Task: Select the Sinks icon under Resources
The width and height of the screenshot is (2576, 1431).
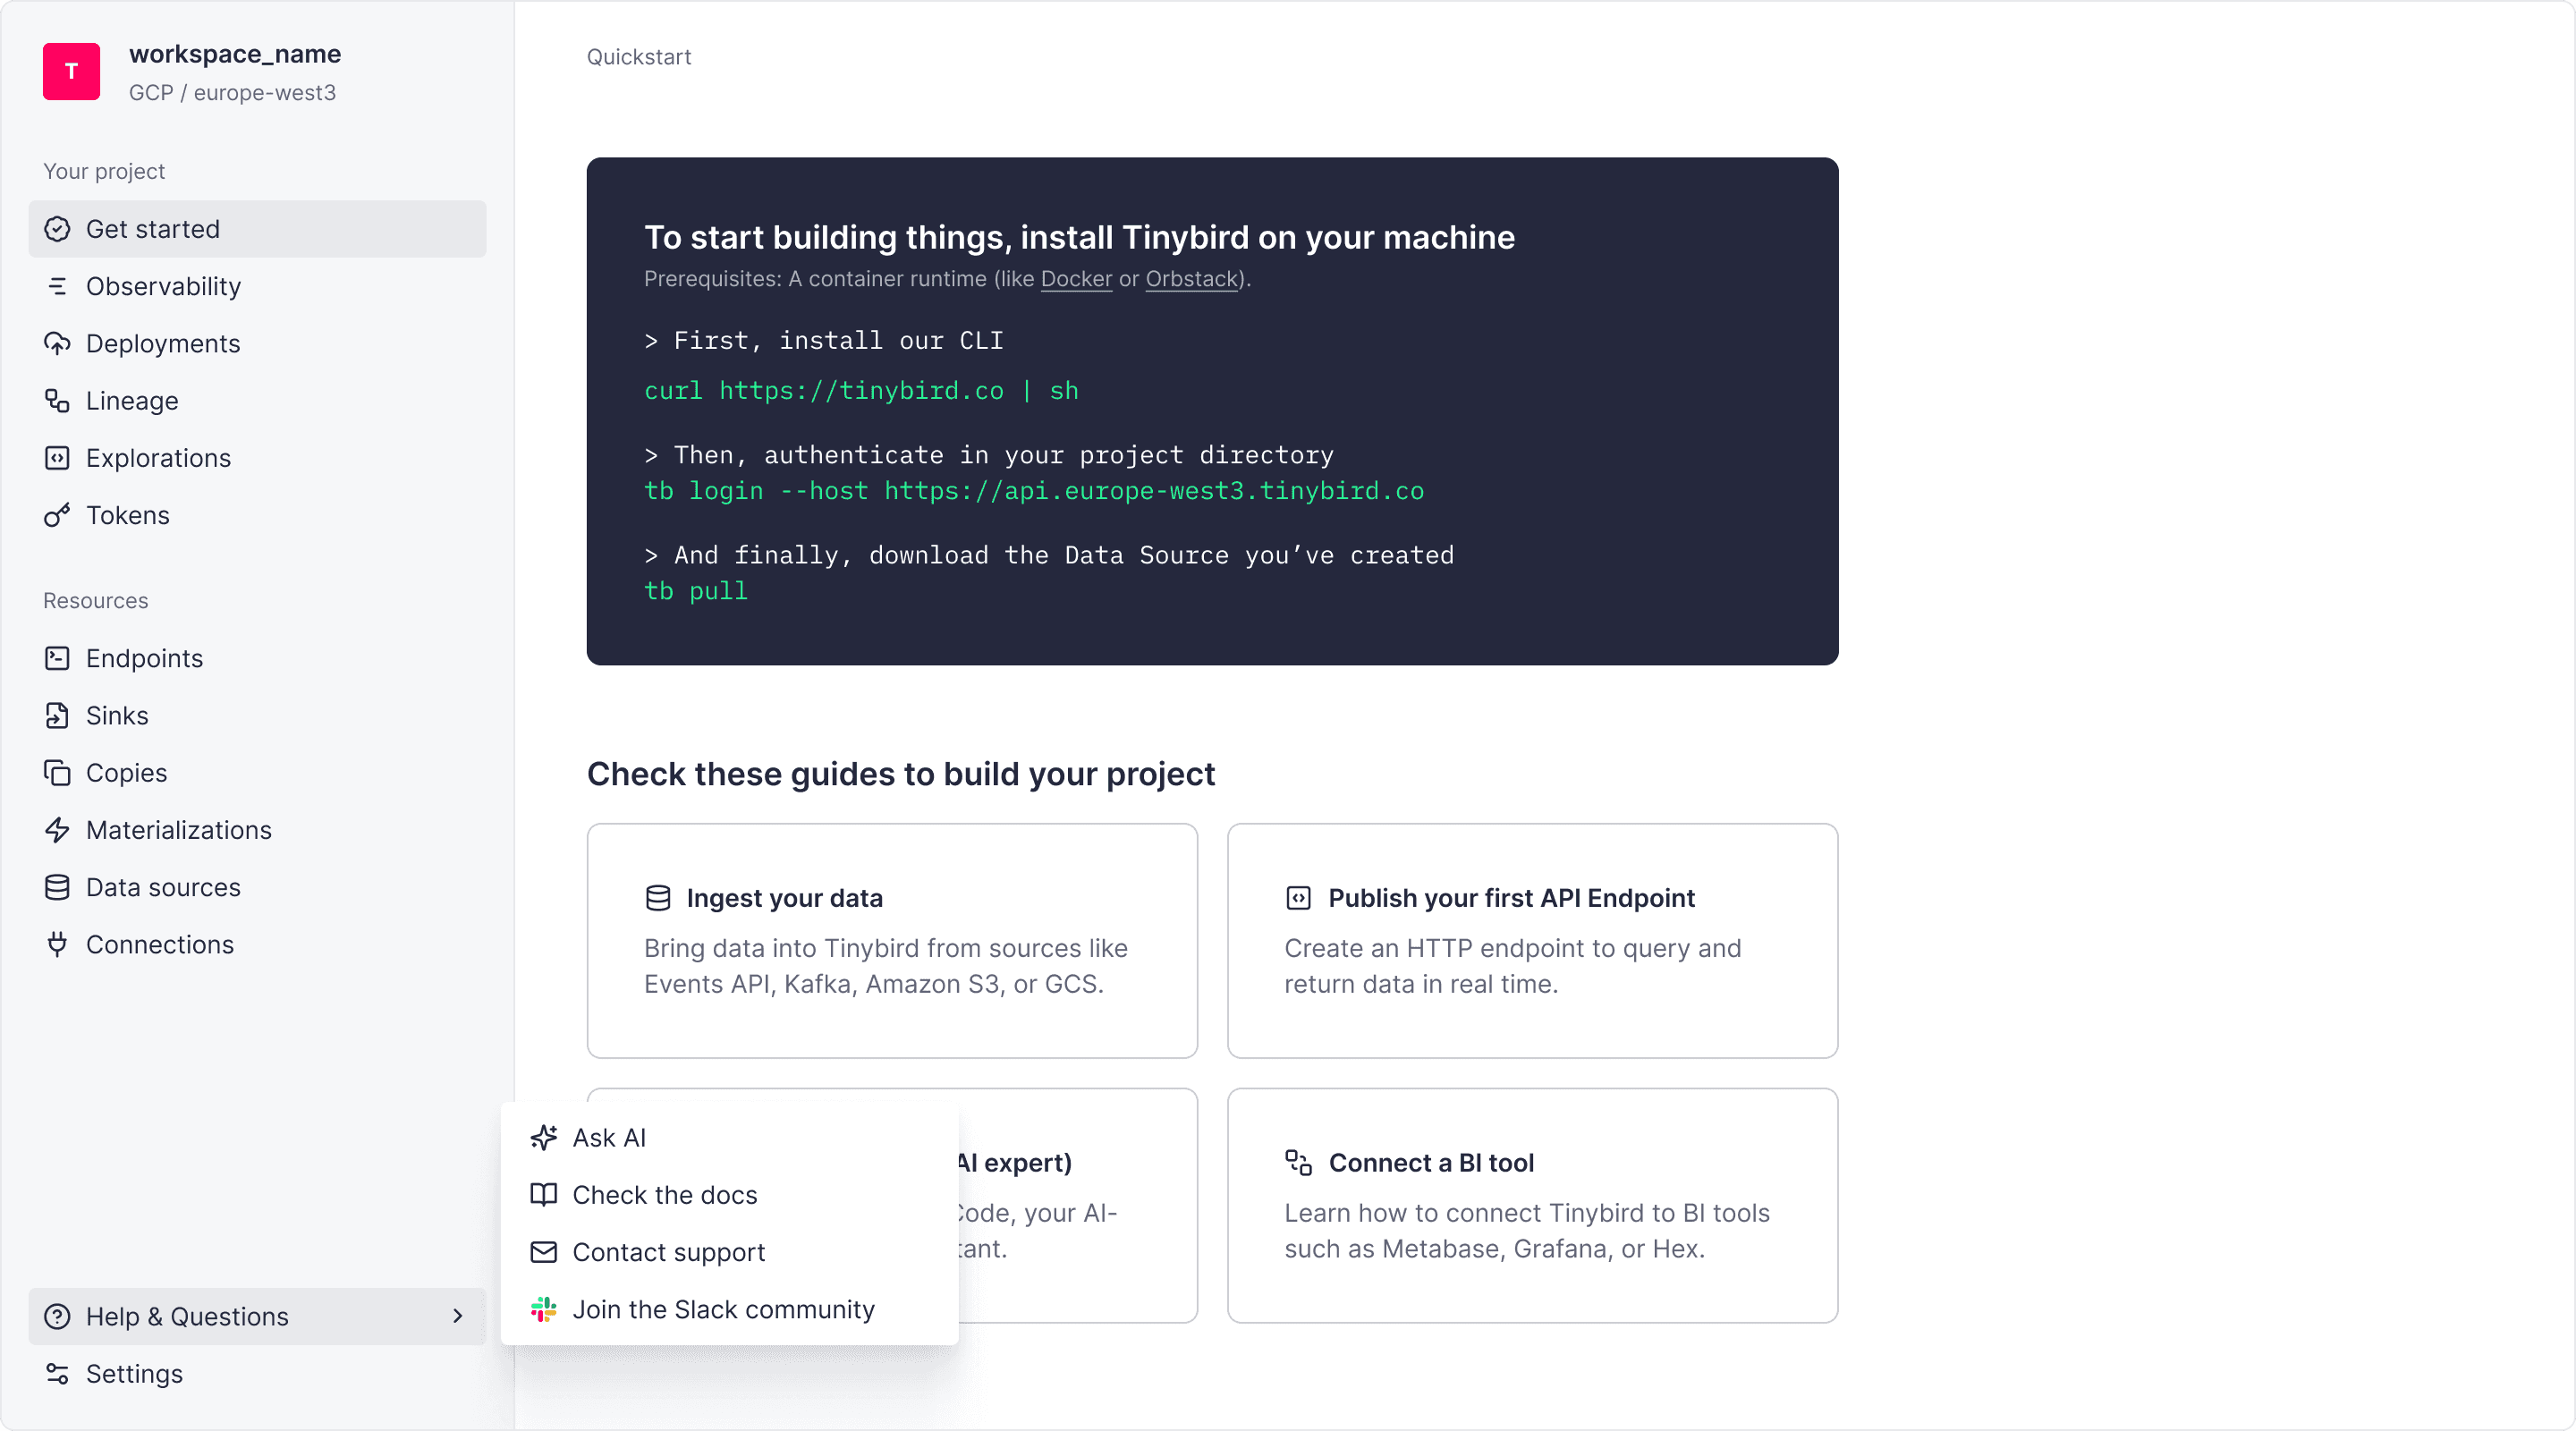Action: coord(57,716)
